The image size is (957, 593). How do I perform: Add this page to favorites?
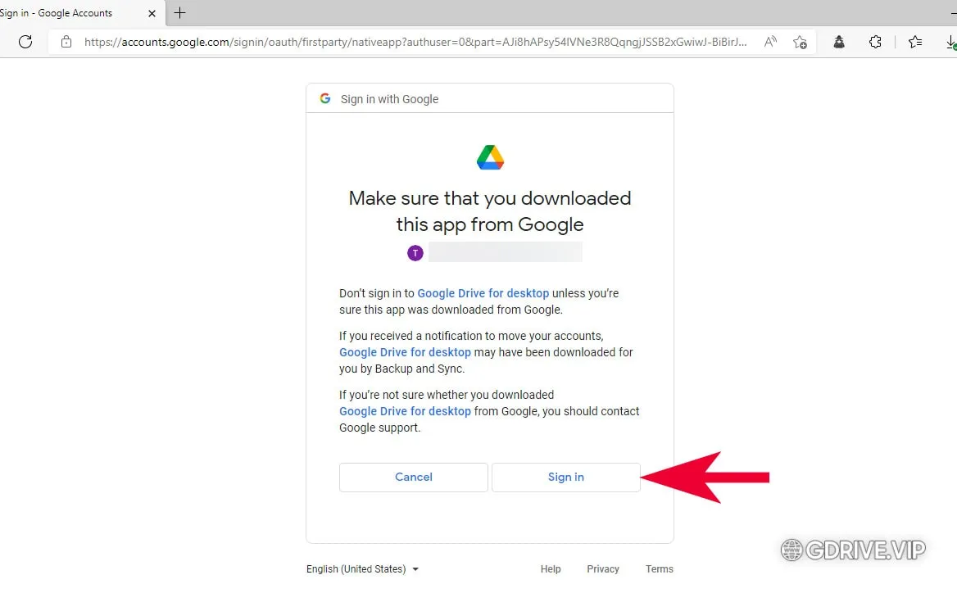click(801, 42)
